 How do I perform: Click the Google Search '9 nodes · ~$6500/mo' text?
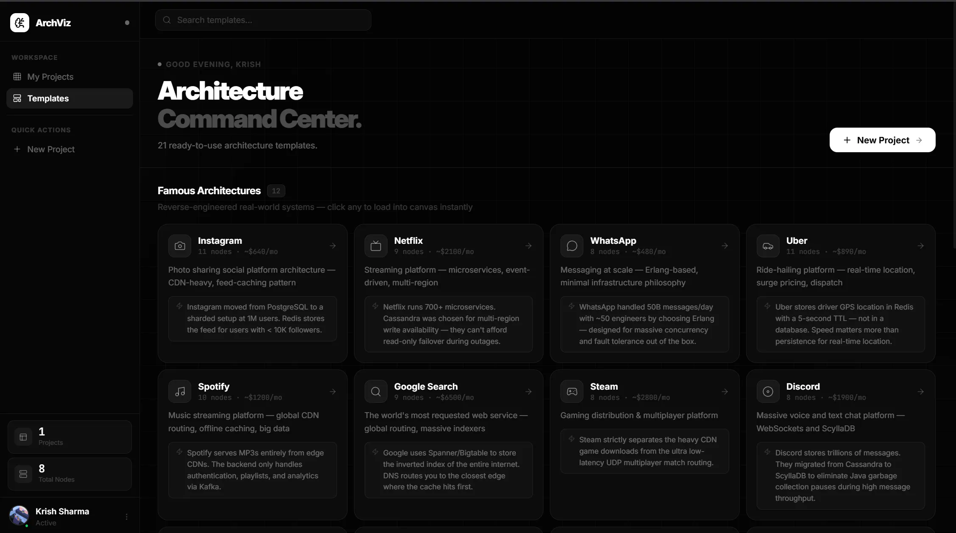pos(434,398)
